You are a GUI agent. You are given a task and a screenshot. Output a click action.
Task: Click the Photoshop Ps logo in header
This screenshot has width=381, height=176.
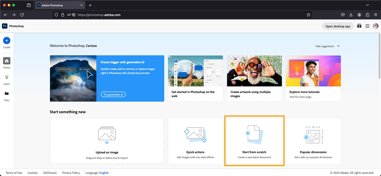(x=5, y=26)
